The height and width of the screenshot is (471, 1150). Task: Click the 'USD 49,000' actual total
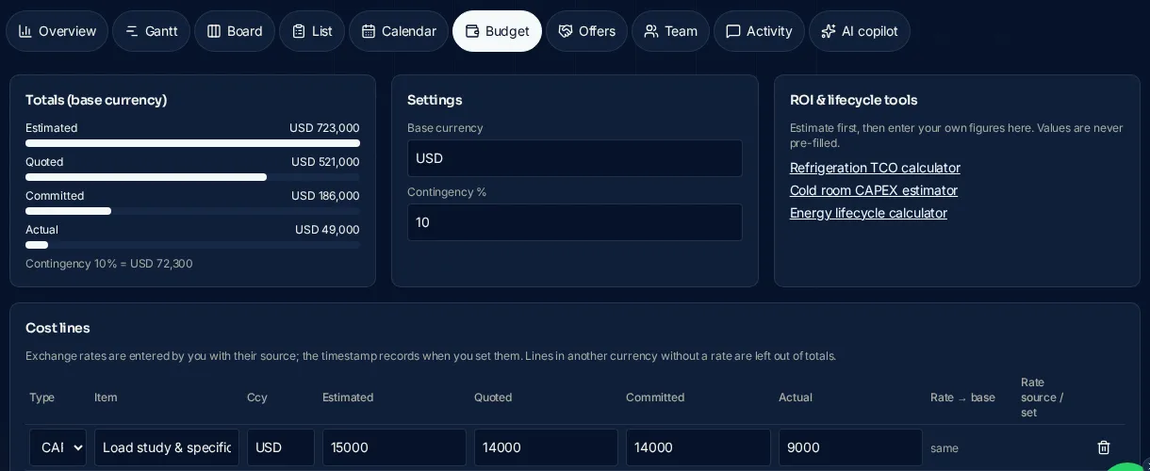coord(327,230)
